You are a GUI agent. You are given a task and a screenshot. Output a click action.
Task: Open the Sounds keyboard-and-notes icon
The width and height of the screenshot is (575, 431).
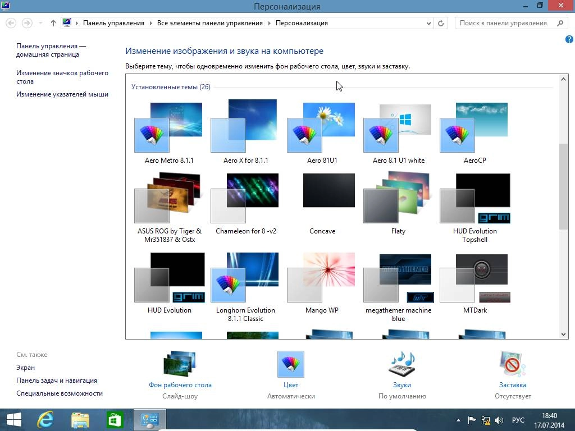click(402, 364)
